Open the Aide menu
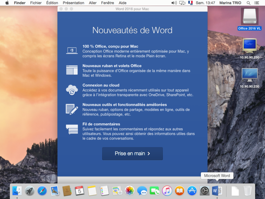 123,3
